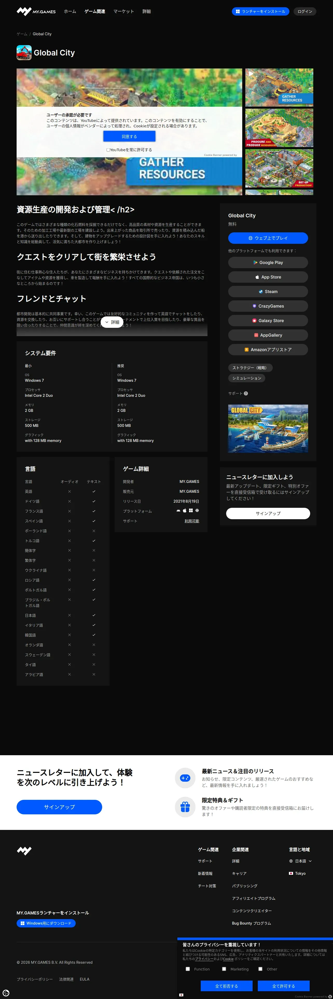Open the ゲーム関連 menu item
Viewport: 333px width, 999px height.
coord(95,12)
